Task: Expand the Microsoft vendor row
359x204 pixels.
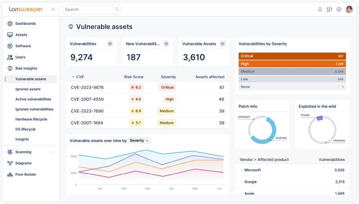Action: (241, 170)
